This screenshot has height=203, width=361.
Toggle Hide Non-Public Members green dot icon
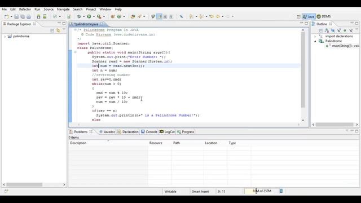(345, 30)
